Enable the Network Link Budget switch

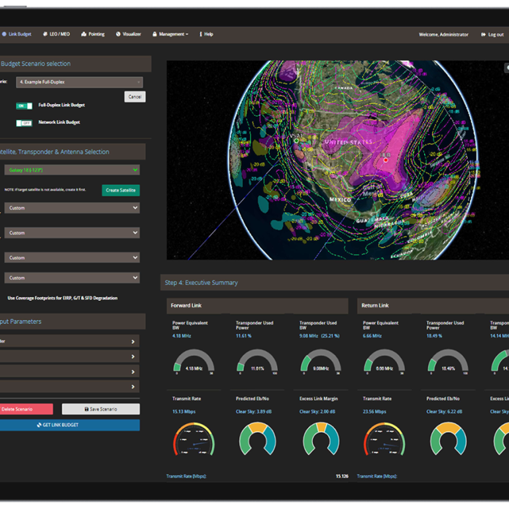coord(25,123)
